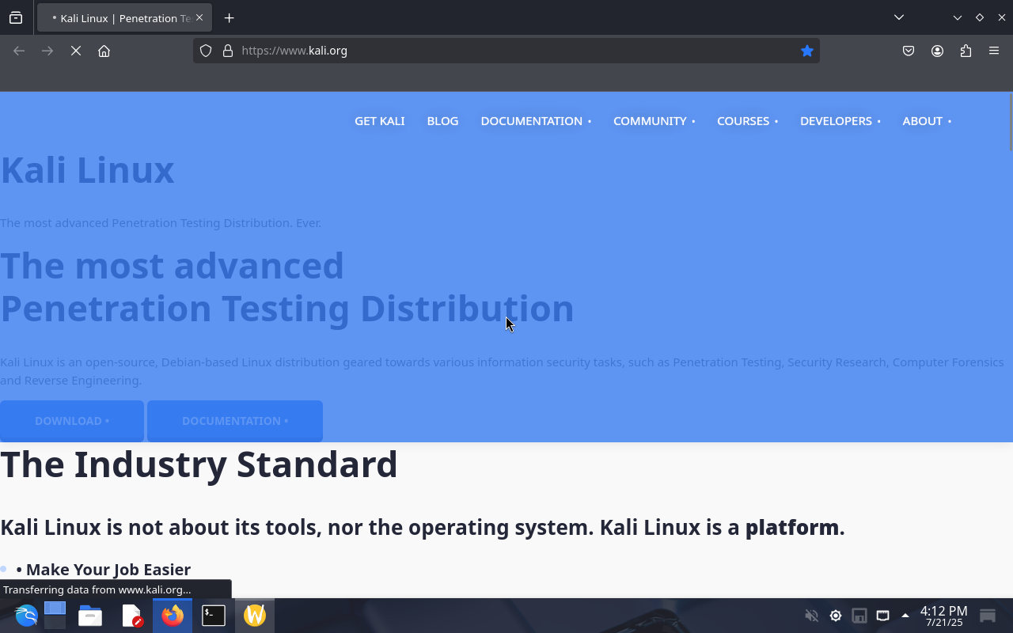Viewport: 1013px width, 633px height.
Task: Open the virtual desktop pager
Action: coord(55,616)
